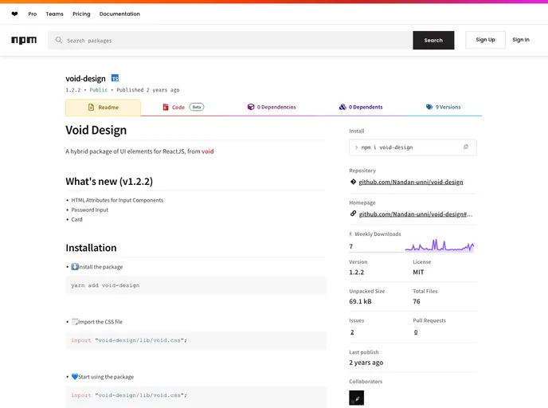Screen dimensions: 548x408
Task: Click the Dependencies cube icon
Action: click(x=251, y=107)
